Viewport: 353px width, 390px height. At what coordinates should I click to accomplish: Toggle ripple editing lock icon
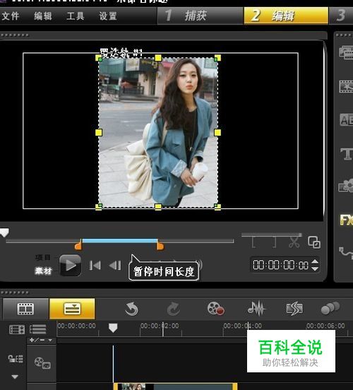[16, 359]
